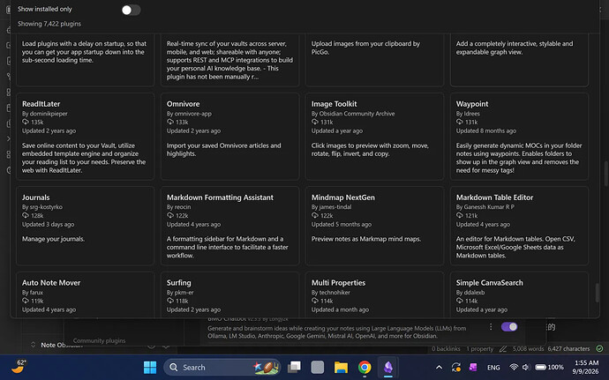Open File Explorer from the taskbar
The height and width of the screenshot is (380, 609).
pyautogui.click(x=341, y=367)
